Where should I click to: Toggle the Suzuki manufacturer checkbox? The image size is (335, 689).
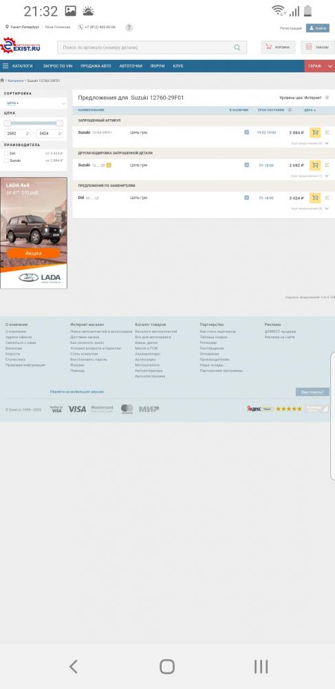pos(6,161)
